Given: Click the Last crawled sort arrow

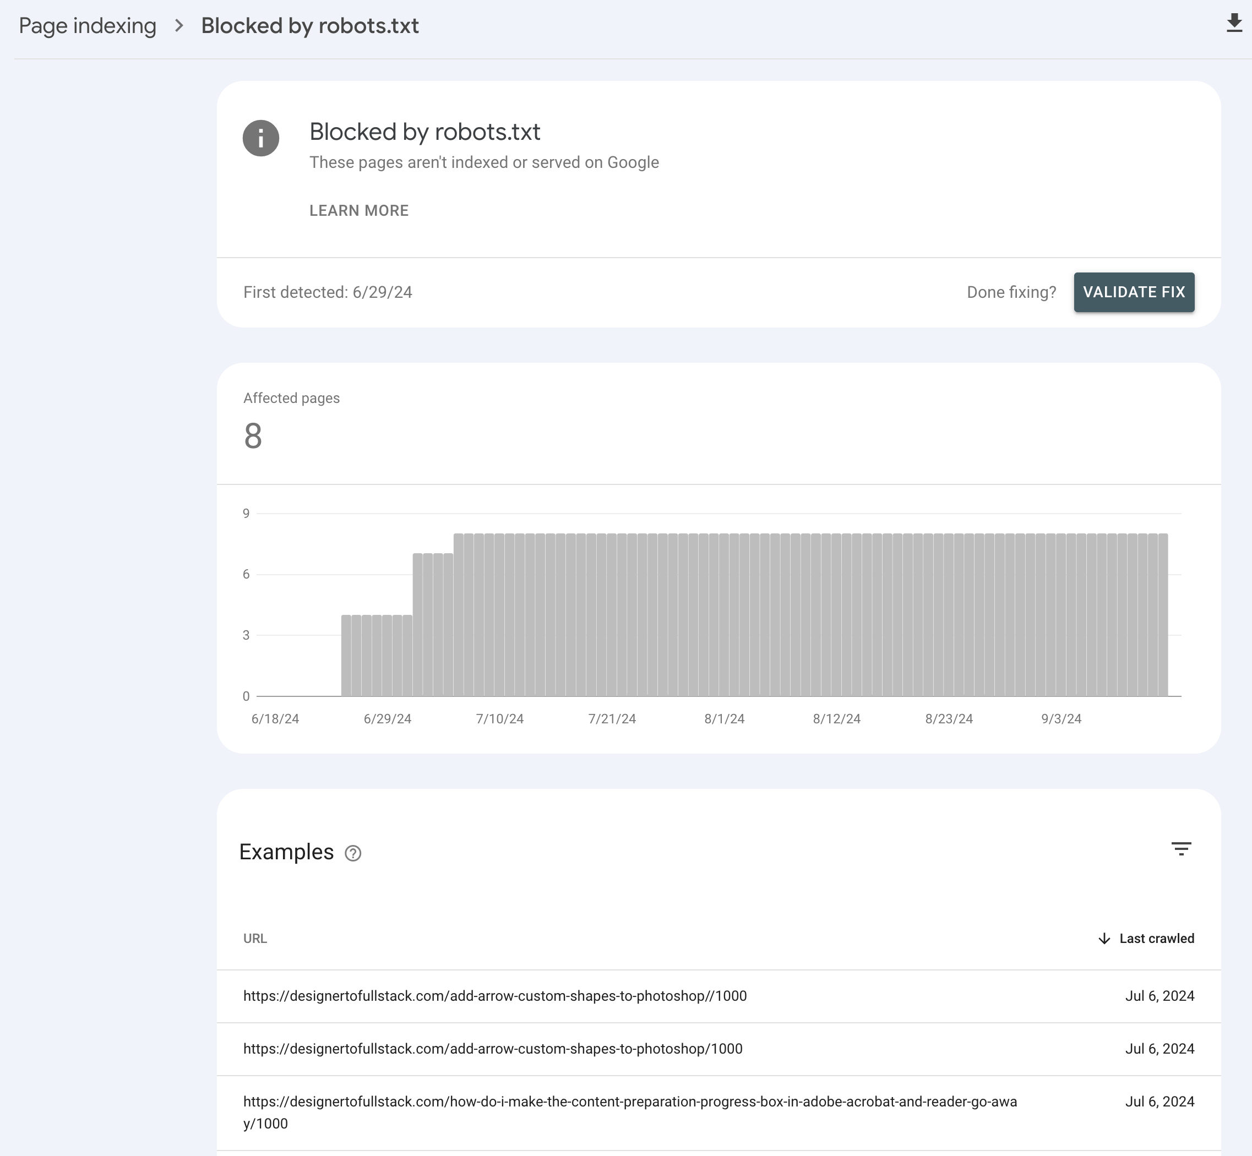Looking at the screenshot, I should click(x=1104, y=939).
